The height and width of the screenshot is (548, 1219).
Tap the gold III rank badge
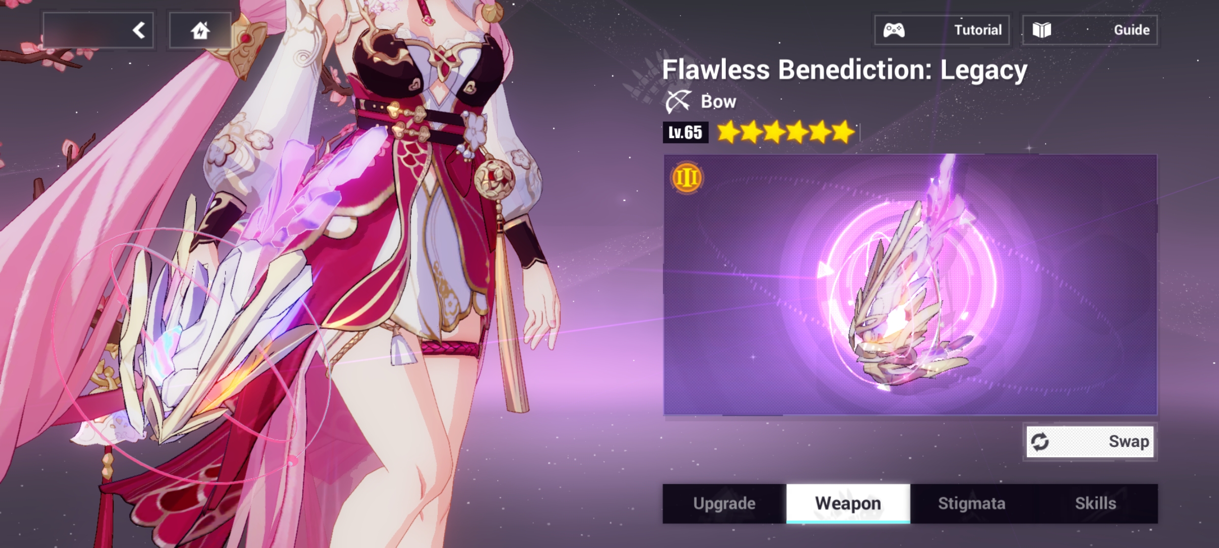point(687,178)
